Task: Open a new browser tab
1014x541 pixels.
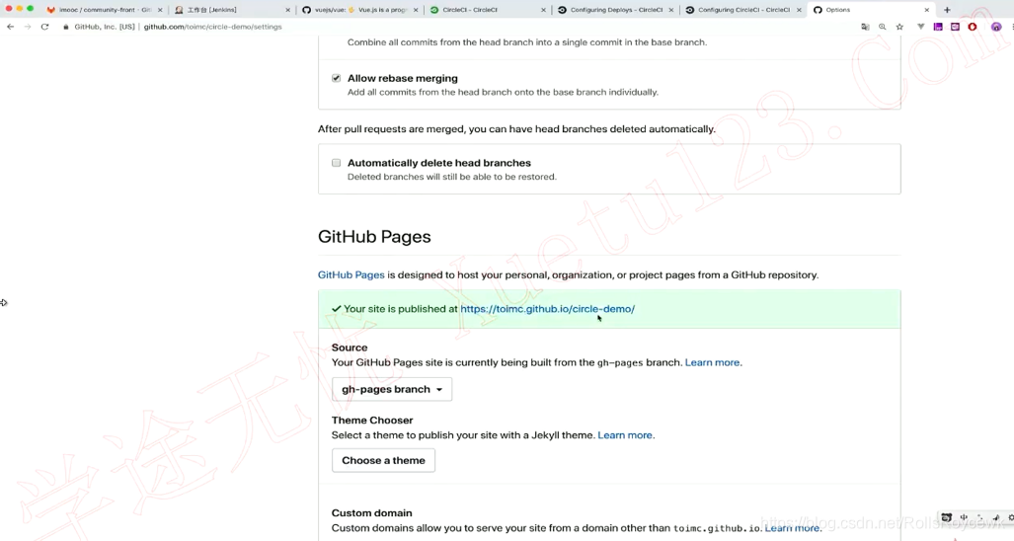Action: pos(947,10)
